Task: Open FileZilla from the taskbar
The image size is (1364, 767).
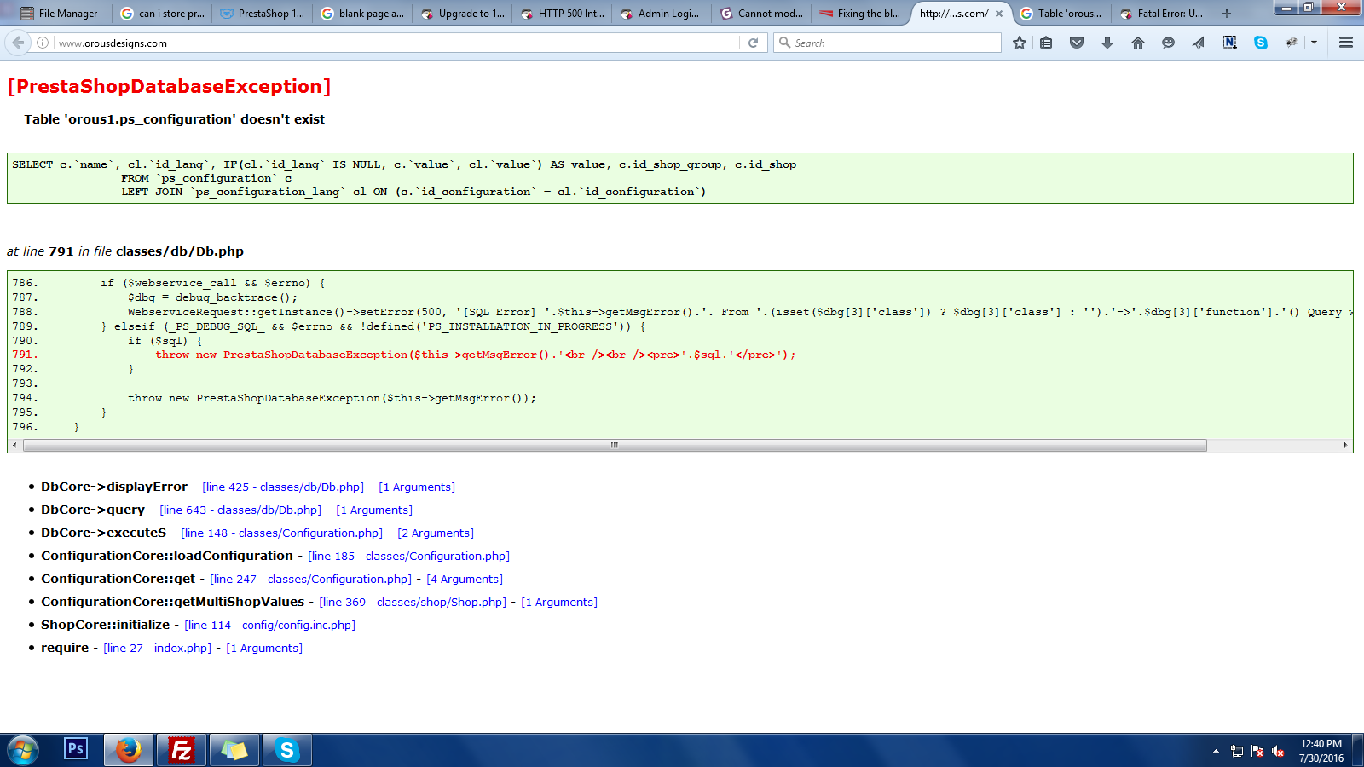Action: (x=181, y=750)
